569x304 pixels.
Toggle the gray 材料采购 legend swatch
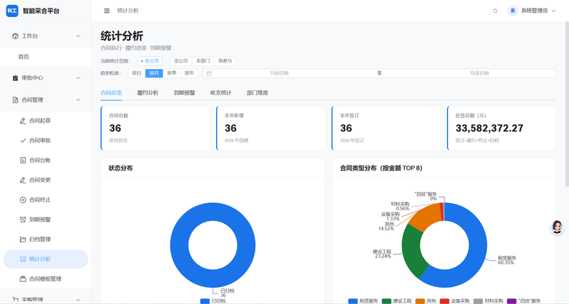click(x=478, y=301)
